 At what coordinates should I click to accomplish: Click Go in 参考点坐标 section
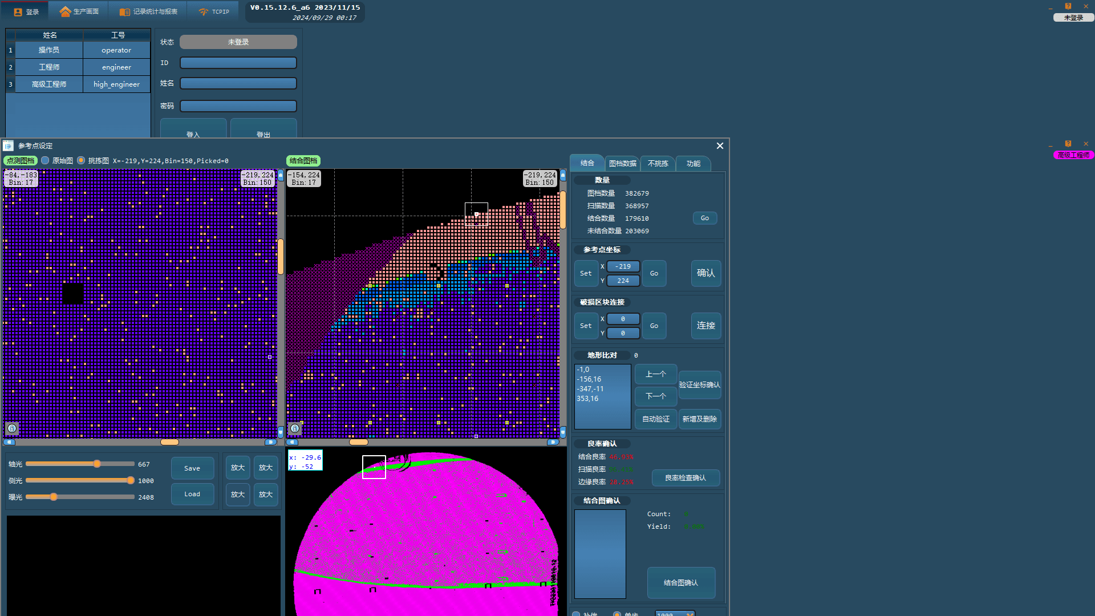point(654,274)
